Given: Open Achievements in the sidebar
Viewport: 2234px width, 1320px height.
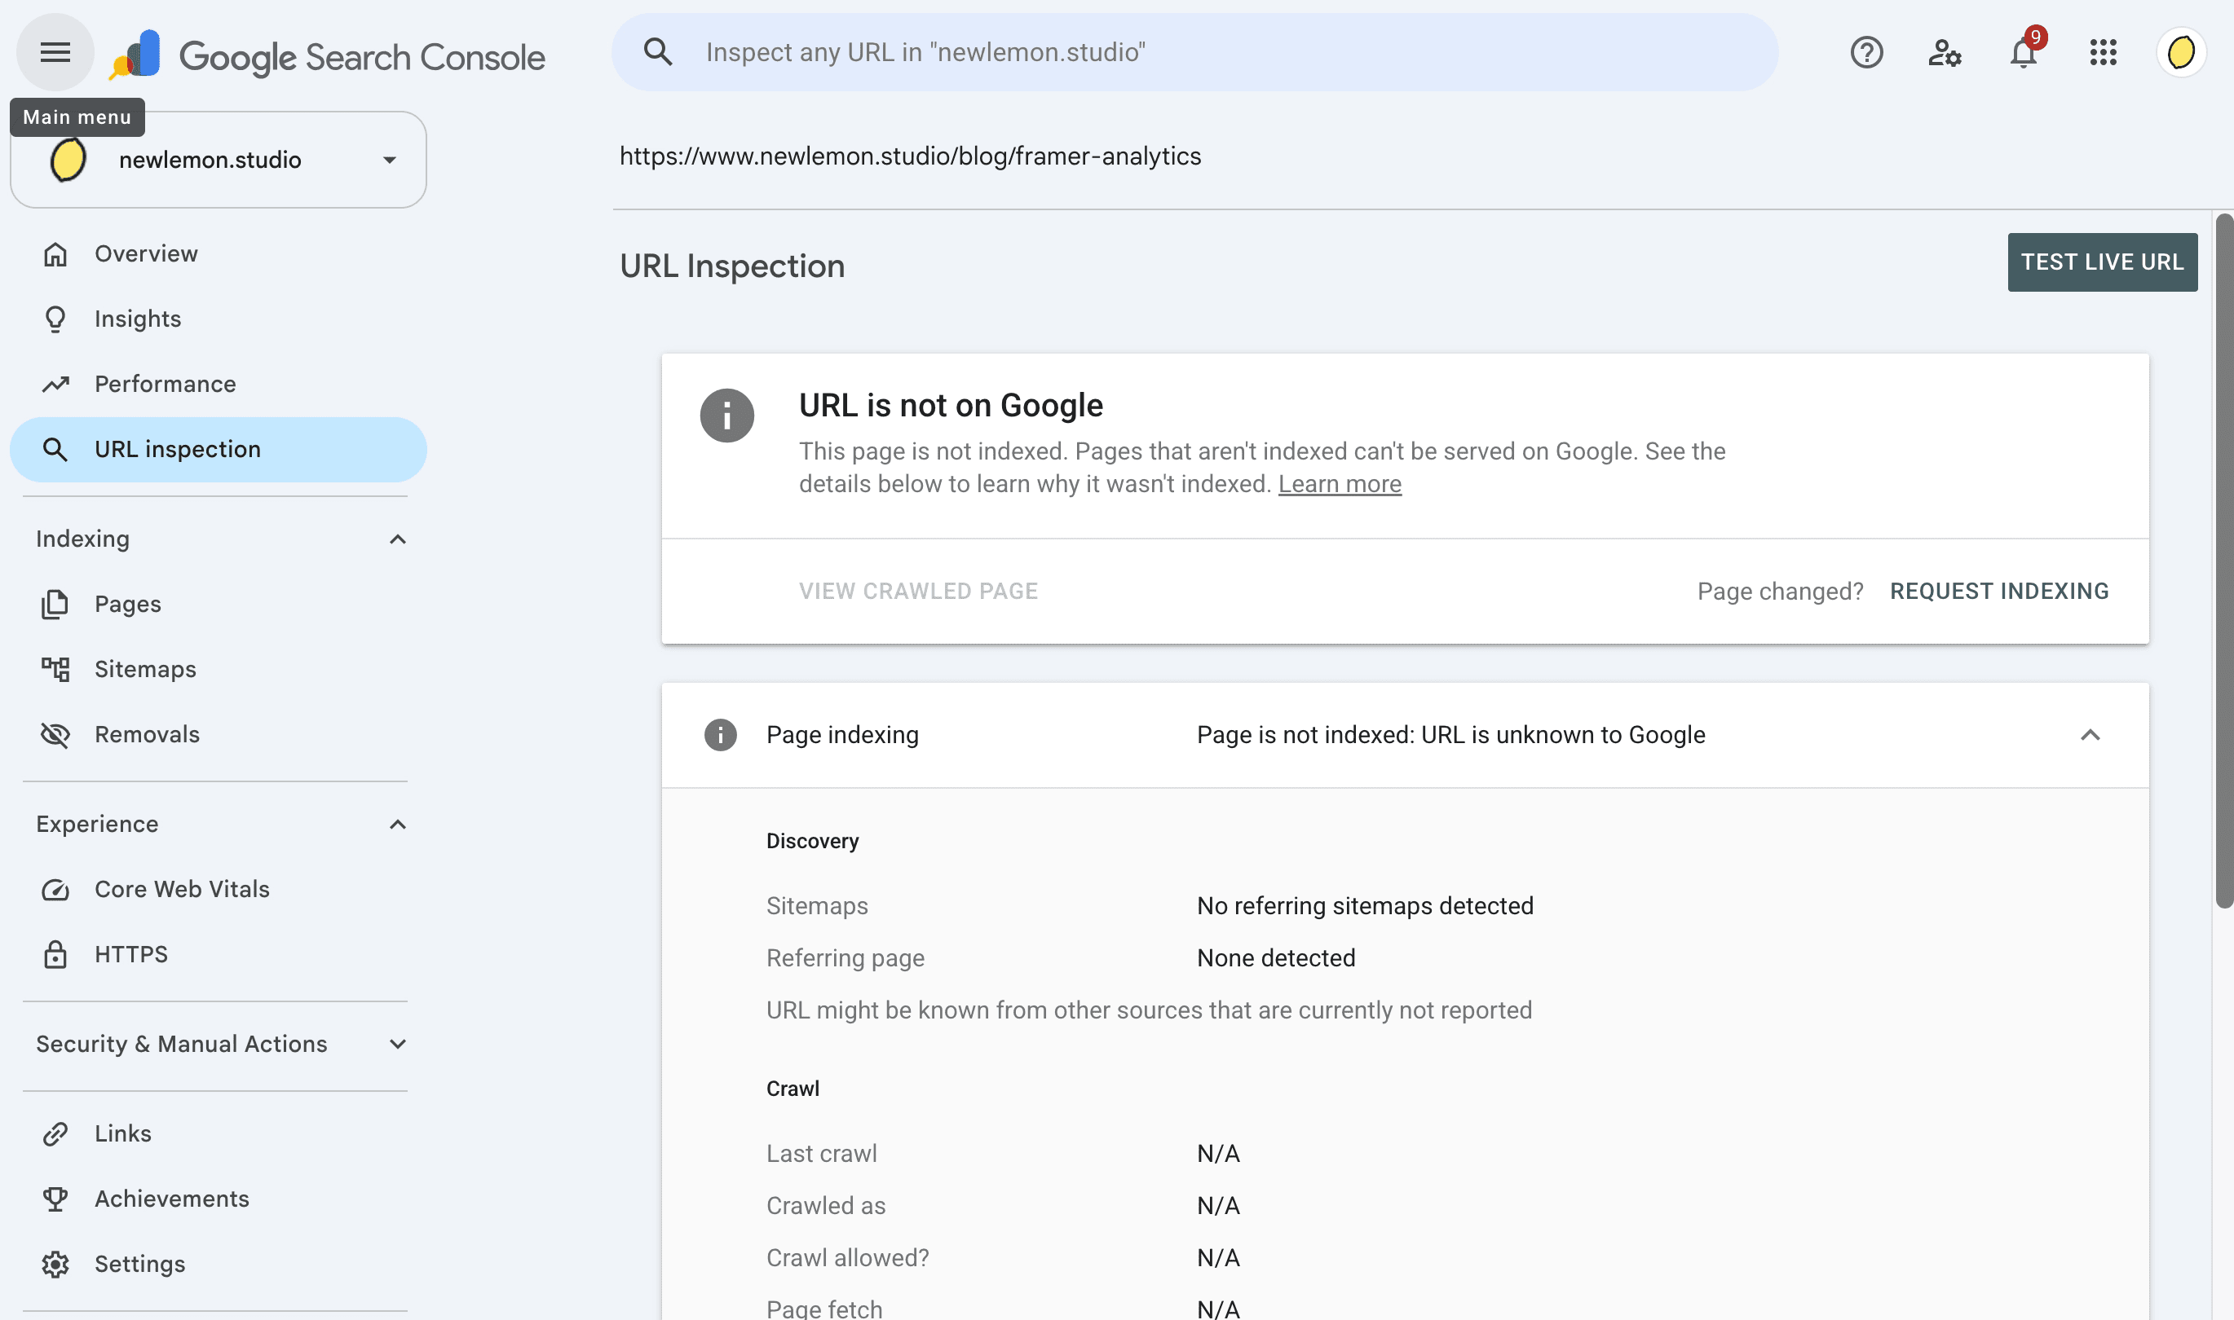Looking at the screenshot, I should click(219, 1199).
